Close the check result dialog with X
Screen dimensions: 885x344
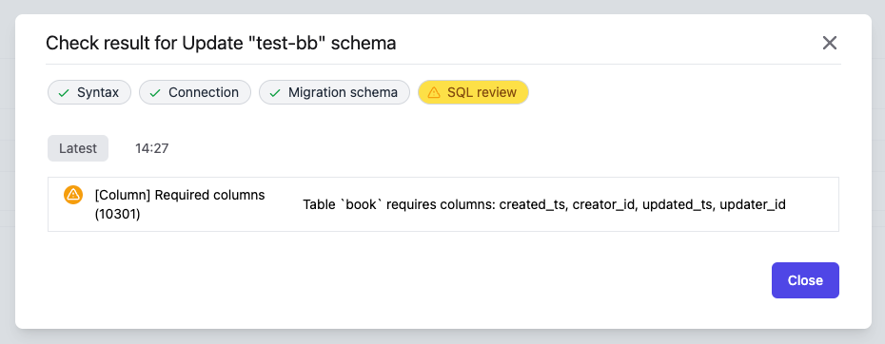pos(829,43)
